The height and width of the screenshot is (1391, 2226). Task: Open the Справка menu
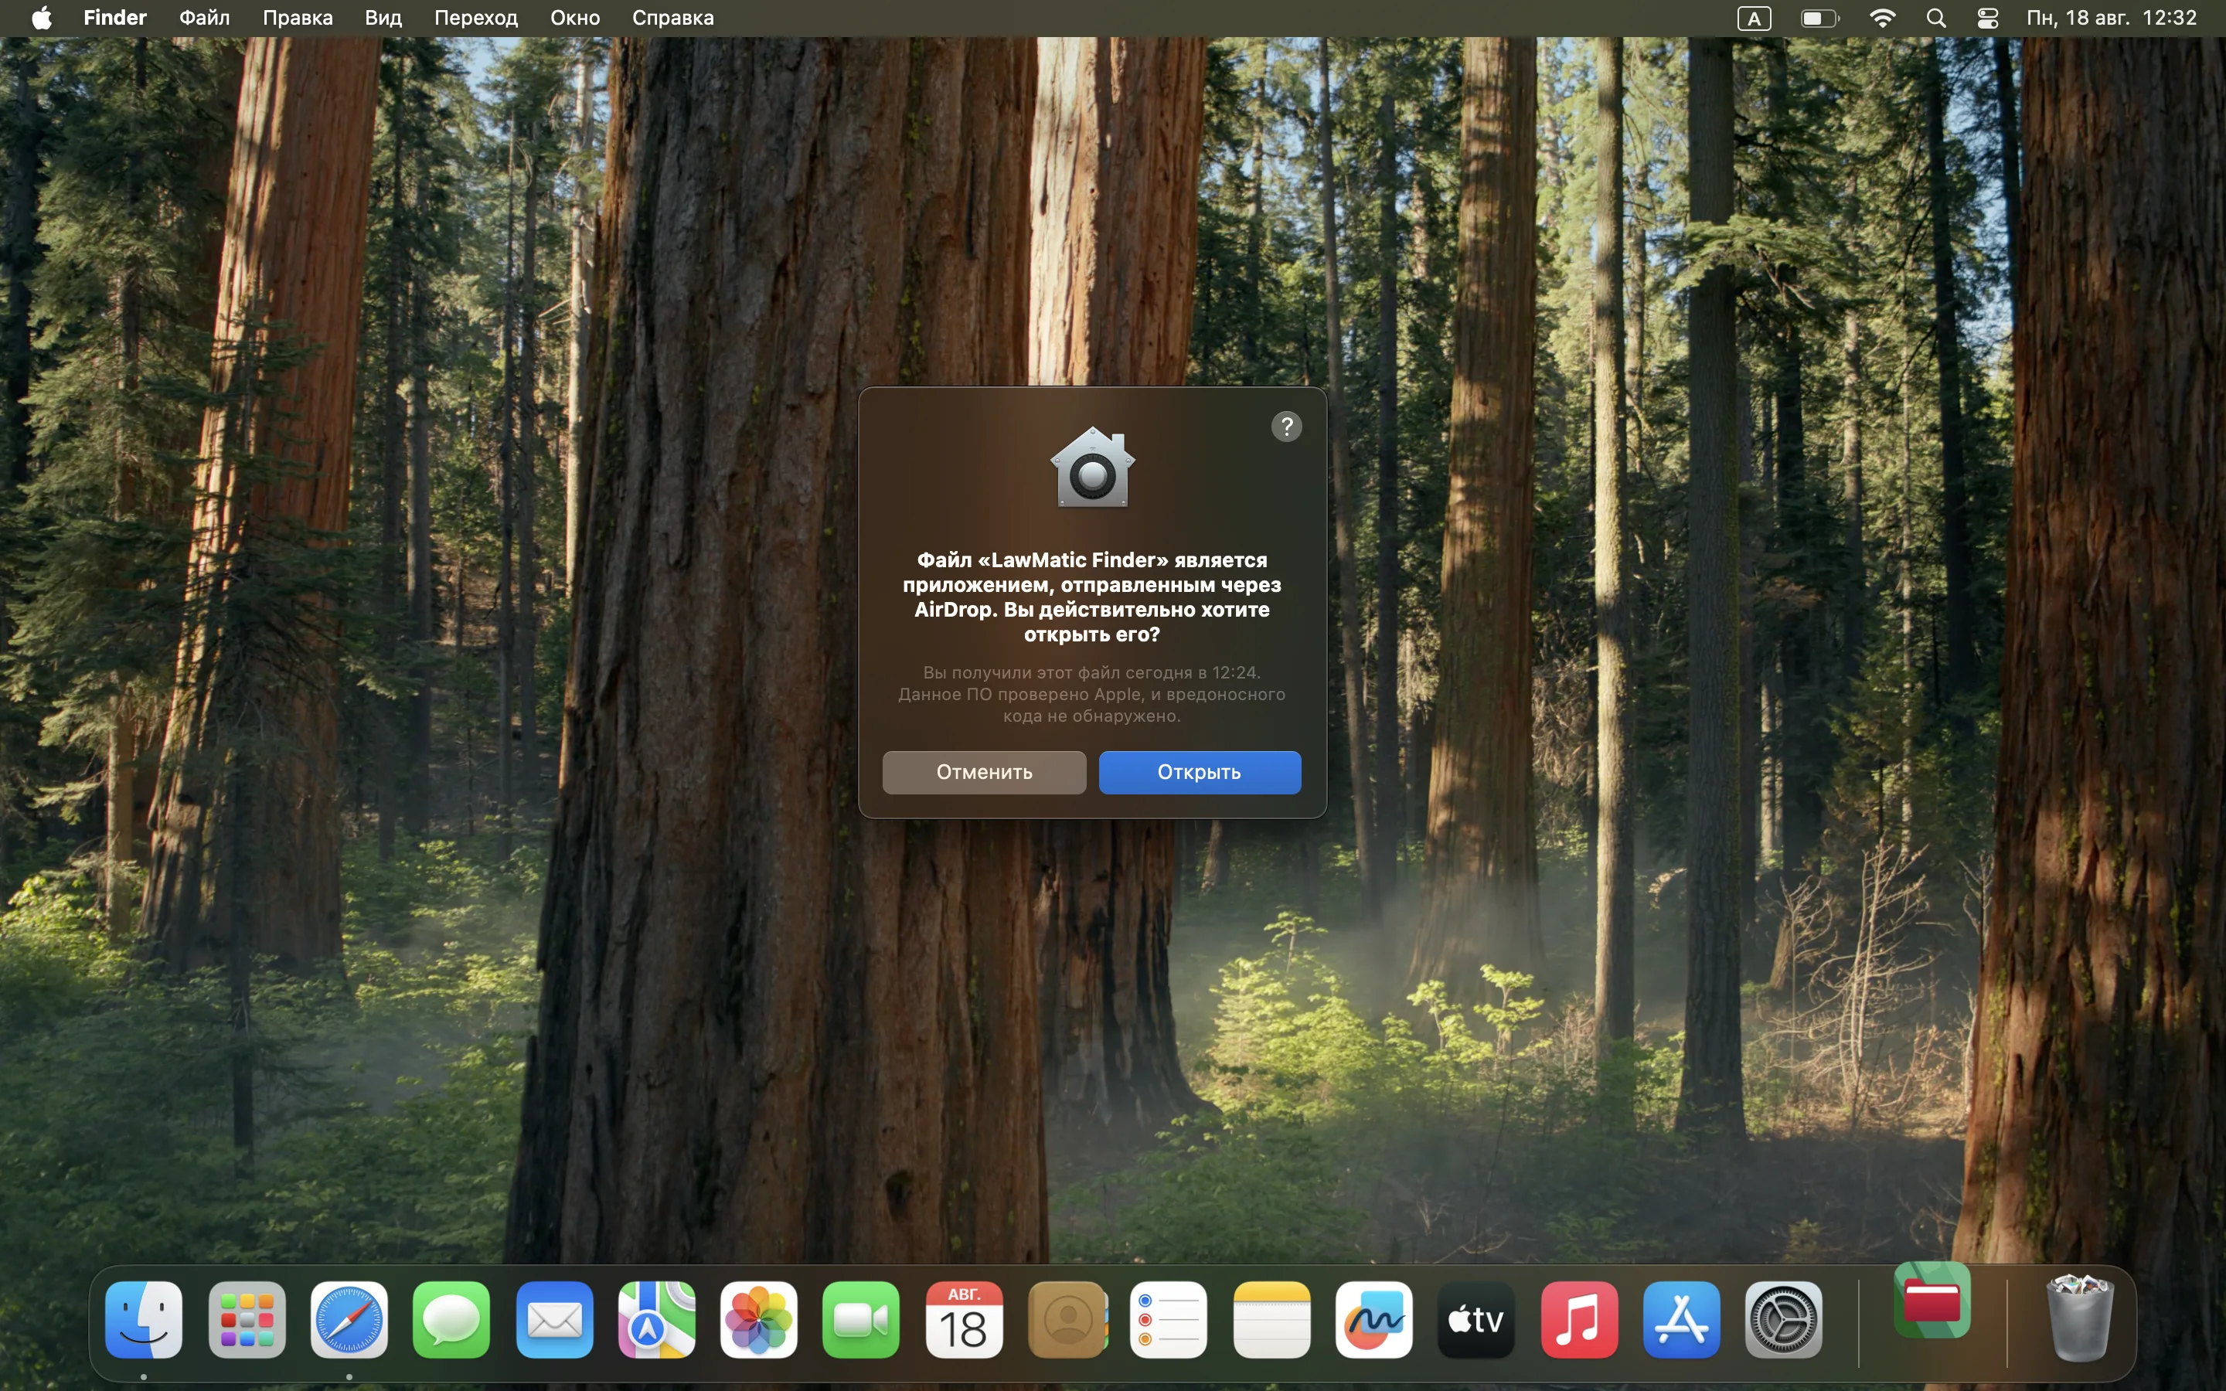coord(673,19)
